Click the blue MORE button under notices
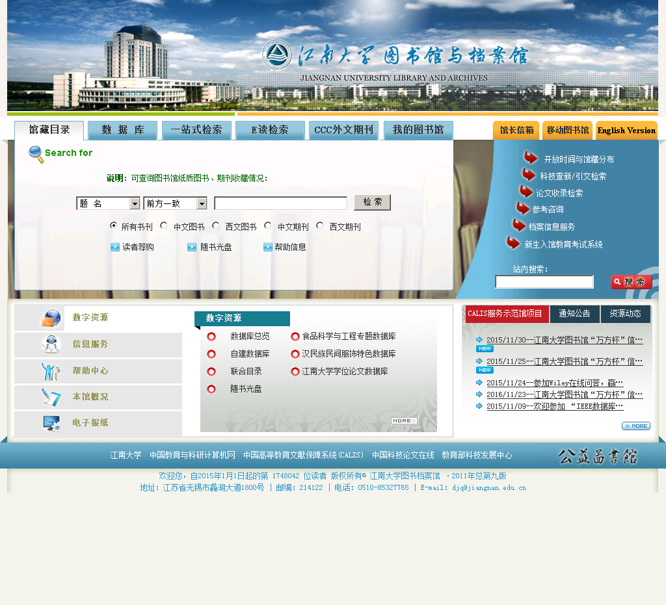666x605 pixels. (636, 426)
